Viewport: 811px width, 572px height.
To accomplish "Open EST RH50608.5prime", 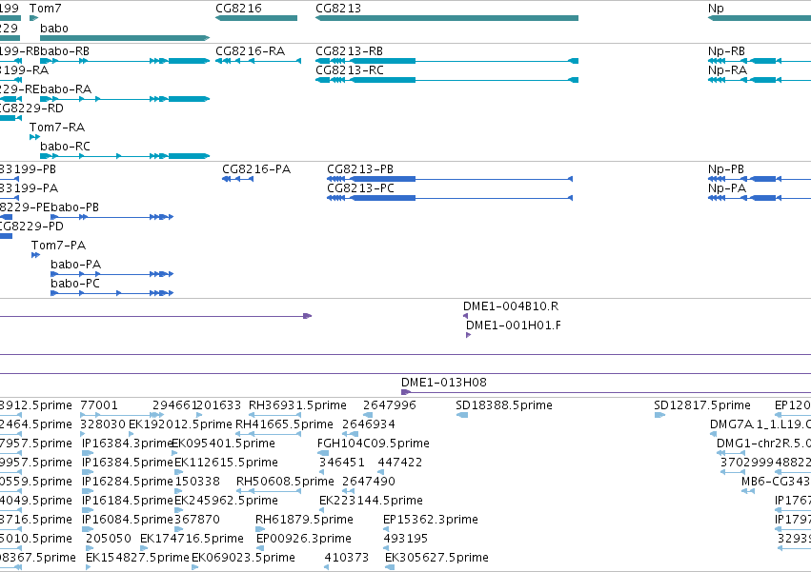I will point(269,491).
